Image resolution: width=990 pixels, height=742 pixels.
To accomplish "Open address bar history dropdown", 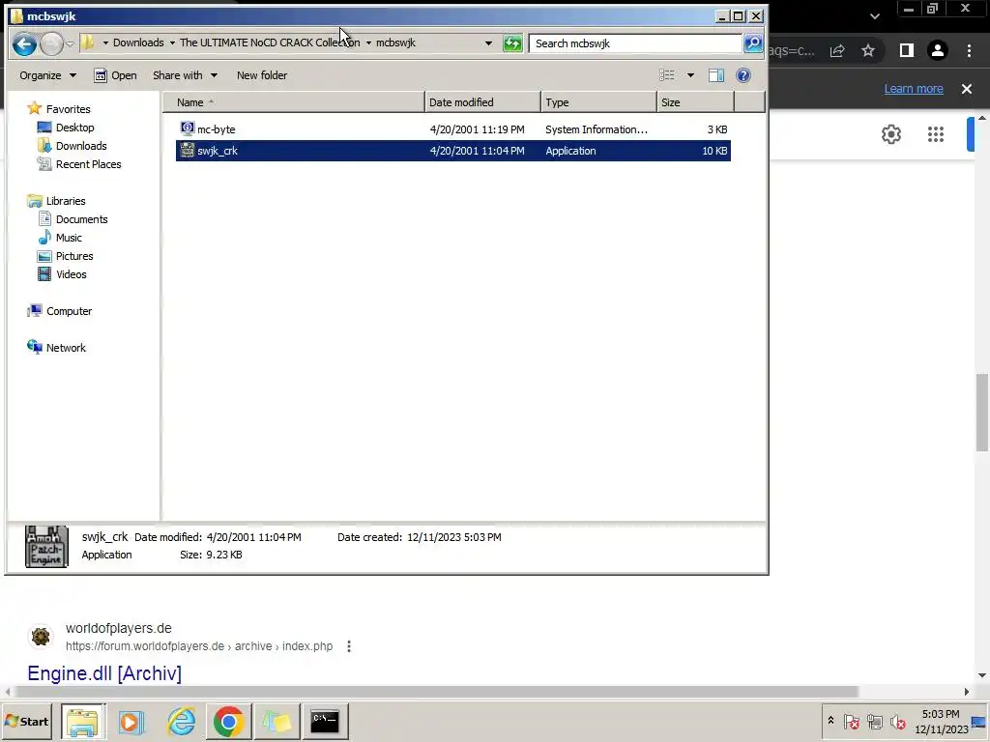I will (x=488, y=43).
